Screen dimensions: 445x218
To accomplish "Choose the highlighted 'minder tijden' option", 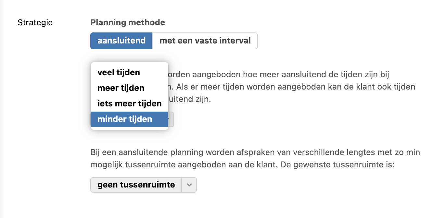I will point(125,119).
